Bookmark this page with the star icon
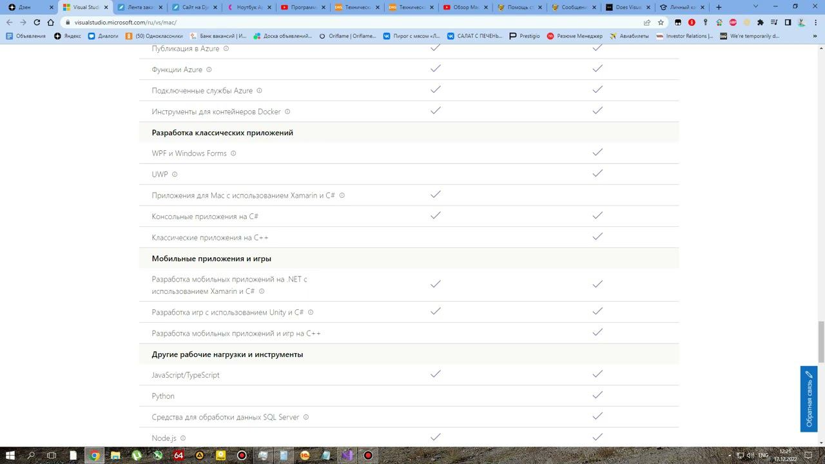 [661, 22]
